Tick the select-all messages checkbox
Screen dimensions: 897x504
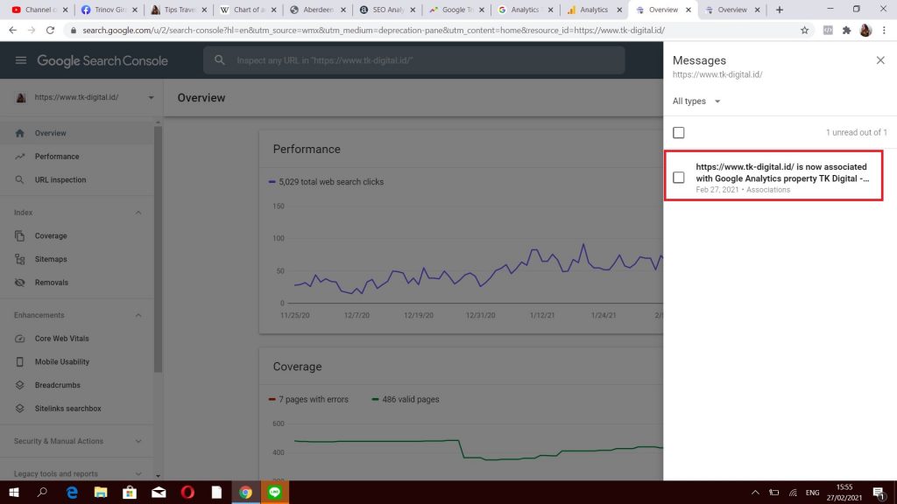coord(679,133)
